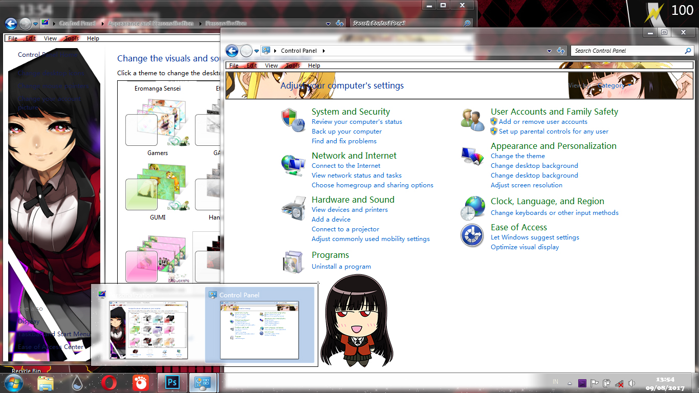Image resolution: width=699 pixels, height=393 pixels.
Task: Open Optimize visual display link
Action: [x=525, y=247]
